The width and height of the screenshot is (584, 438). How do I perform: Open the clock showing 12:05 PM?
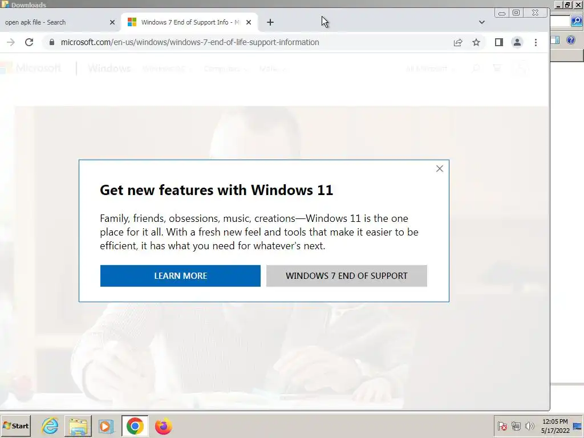555,426
